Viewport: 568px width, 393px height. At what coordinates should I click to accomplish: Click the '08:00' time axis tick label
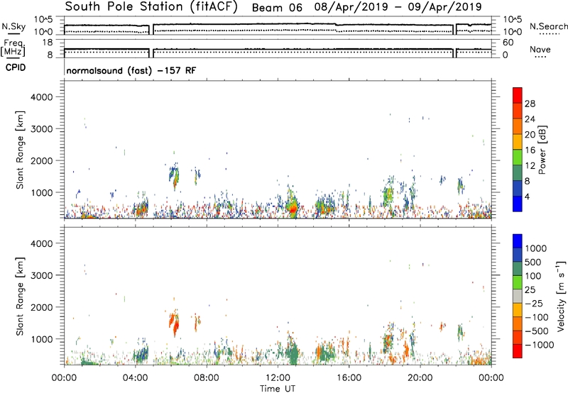[x=207, y=378]
